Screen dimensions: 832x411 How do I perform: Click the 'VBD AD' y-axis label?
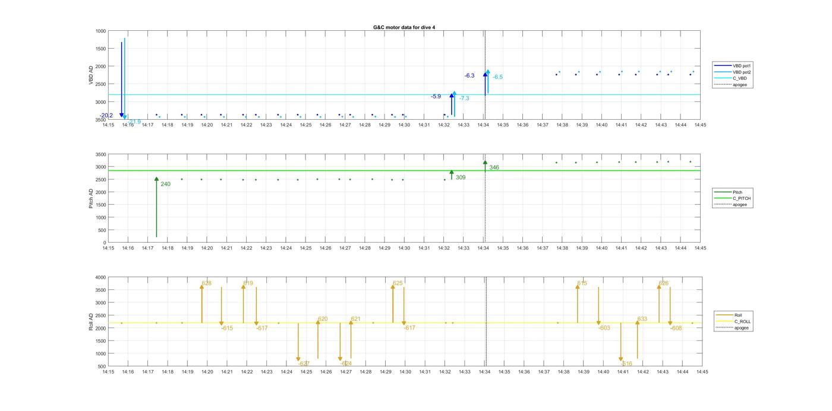point(92,75)
